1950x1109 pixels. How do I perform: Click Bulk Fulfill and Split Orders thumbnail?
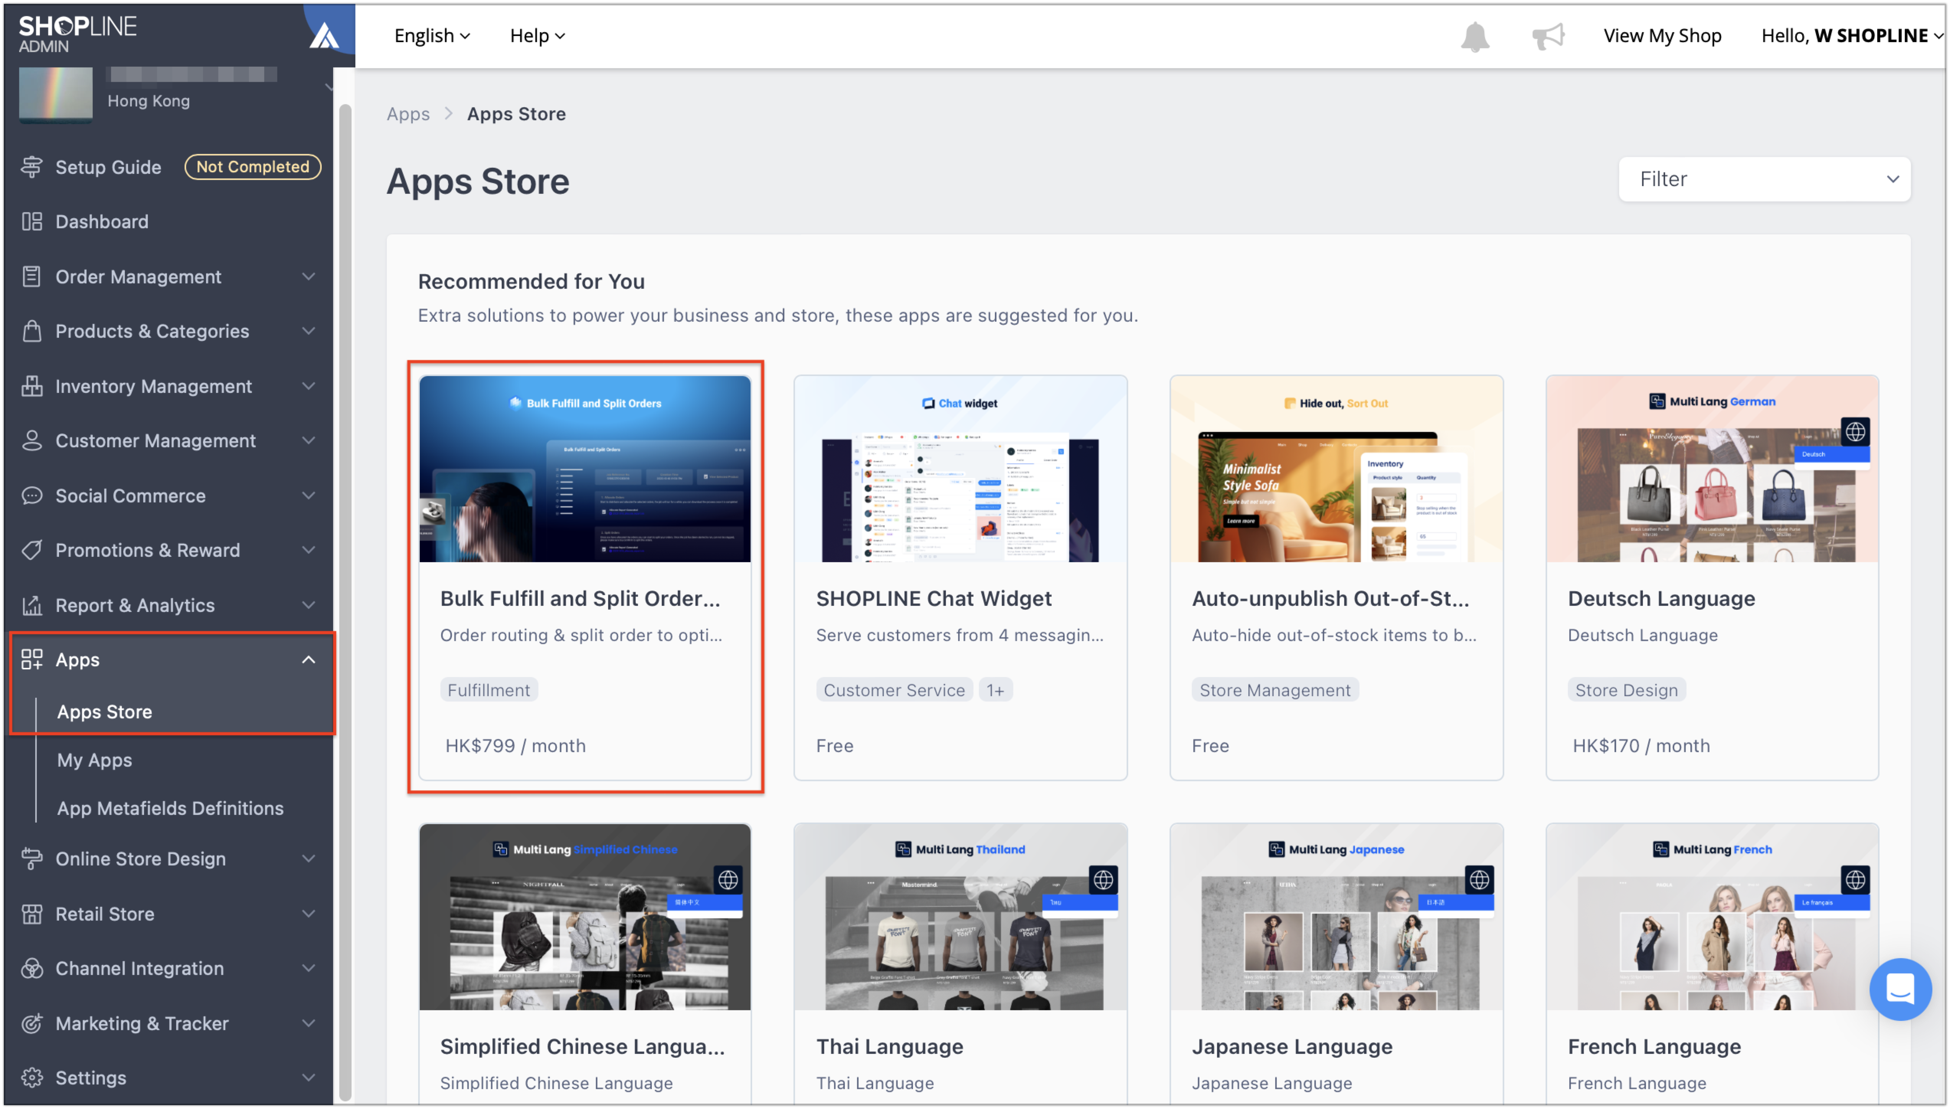(x=584, y=468)
